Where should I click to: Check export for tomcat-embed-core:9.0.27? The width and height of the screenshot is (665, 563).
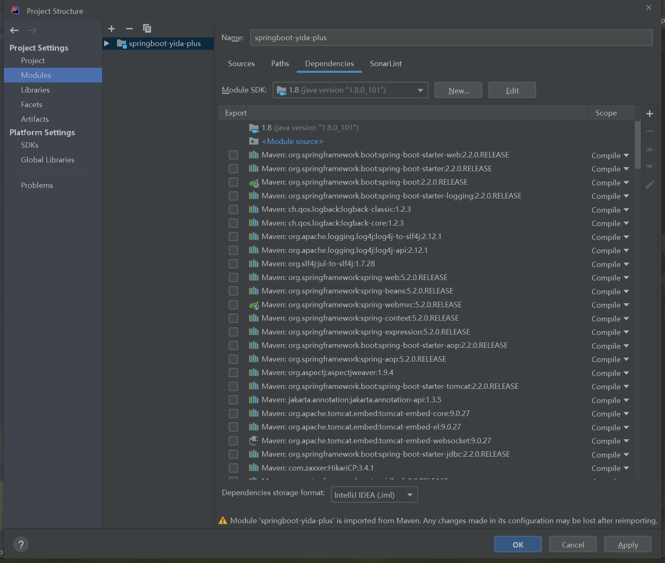coord(234,414)
